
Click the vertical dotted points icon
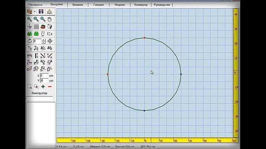(43, 34)
